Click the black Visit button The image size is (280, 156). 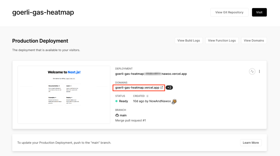click(259, 12)
